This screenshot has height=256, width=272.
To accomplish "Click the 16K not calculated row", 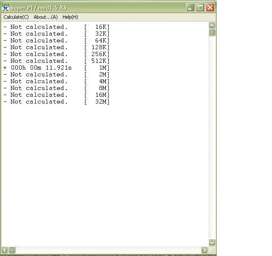I will tap(57, 27).
